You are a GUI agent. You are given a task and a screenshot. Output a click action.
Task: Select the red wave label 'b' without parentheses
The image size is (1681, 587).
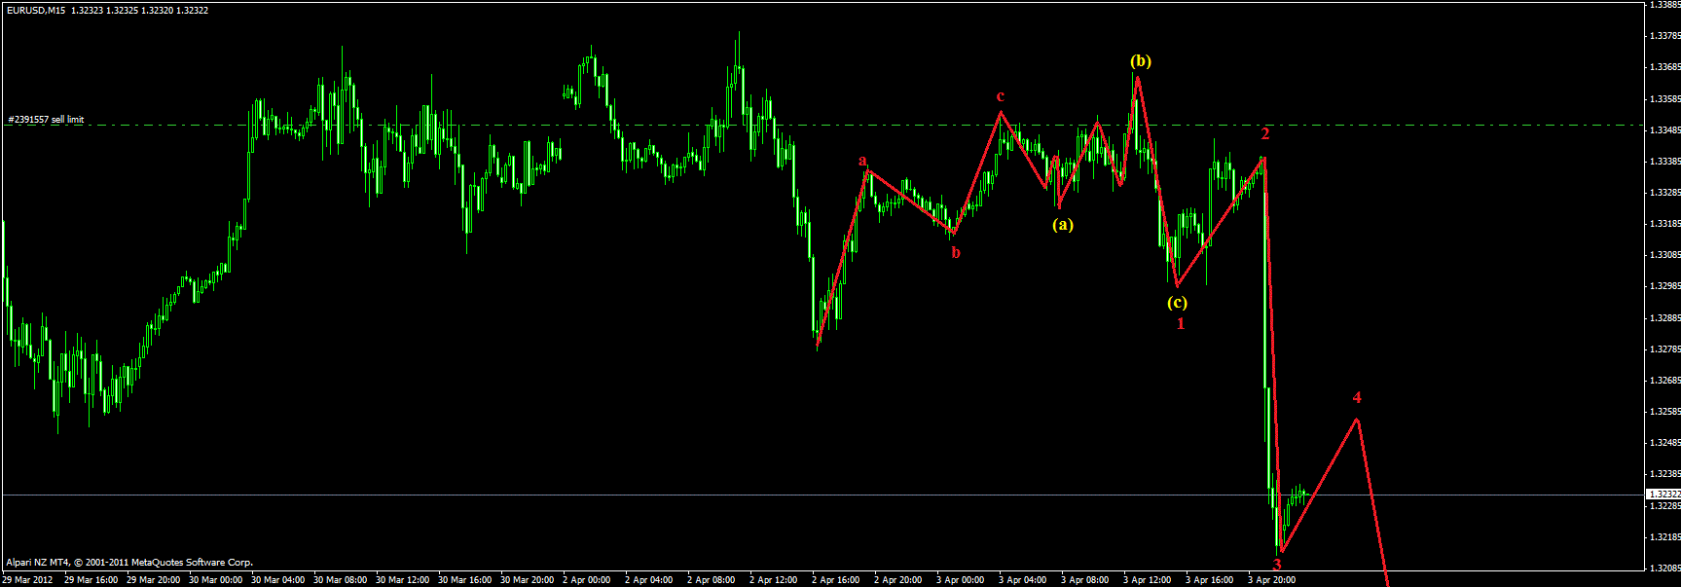coord(956,253)
